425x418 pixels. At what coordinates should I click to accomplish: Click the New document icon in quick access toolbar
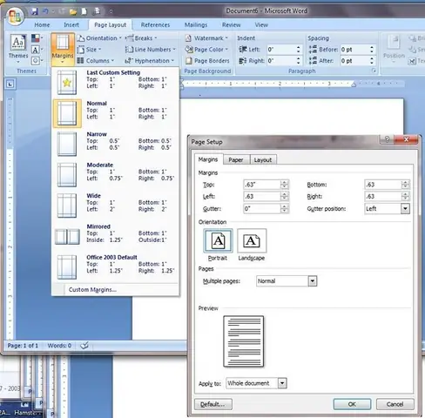(x=84, y=11)
